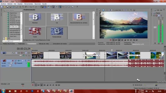This screenshot has width=166, height=93.
Task: Click Stop in the video preview window
Action: pos(125,40)
